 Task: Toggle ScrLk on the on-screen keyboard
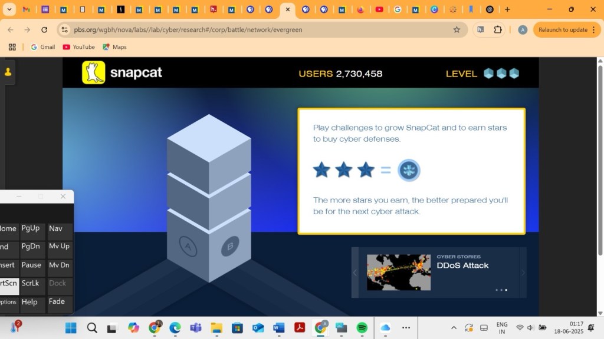(31, 283)
